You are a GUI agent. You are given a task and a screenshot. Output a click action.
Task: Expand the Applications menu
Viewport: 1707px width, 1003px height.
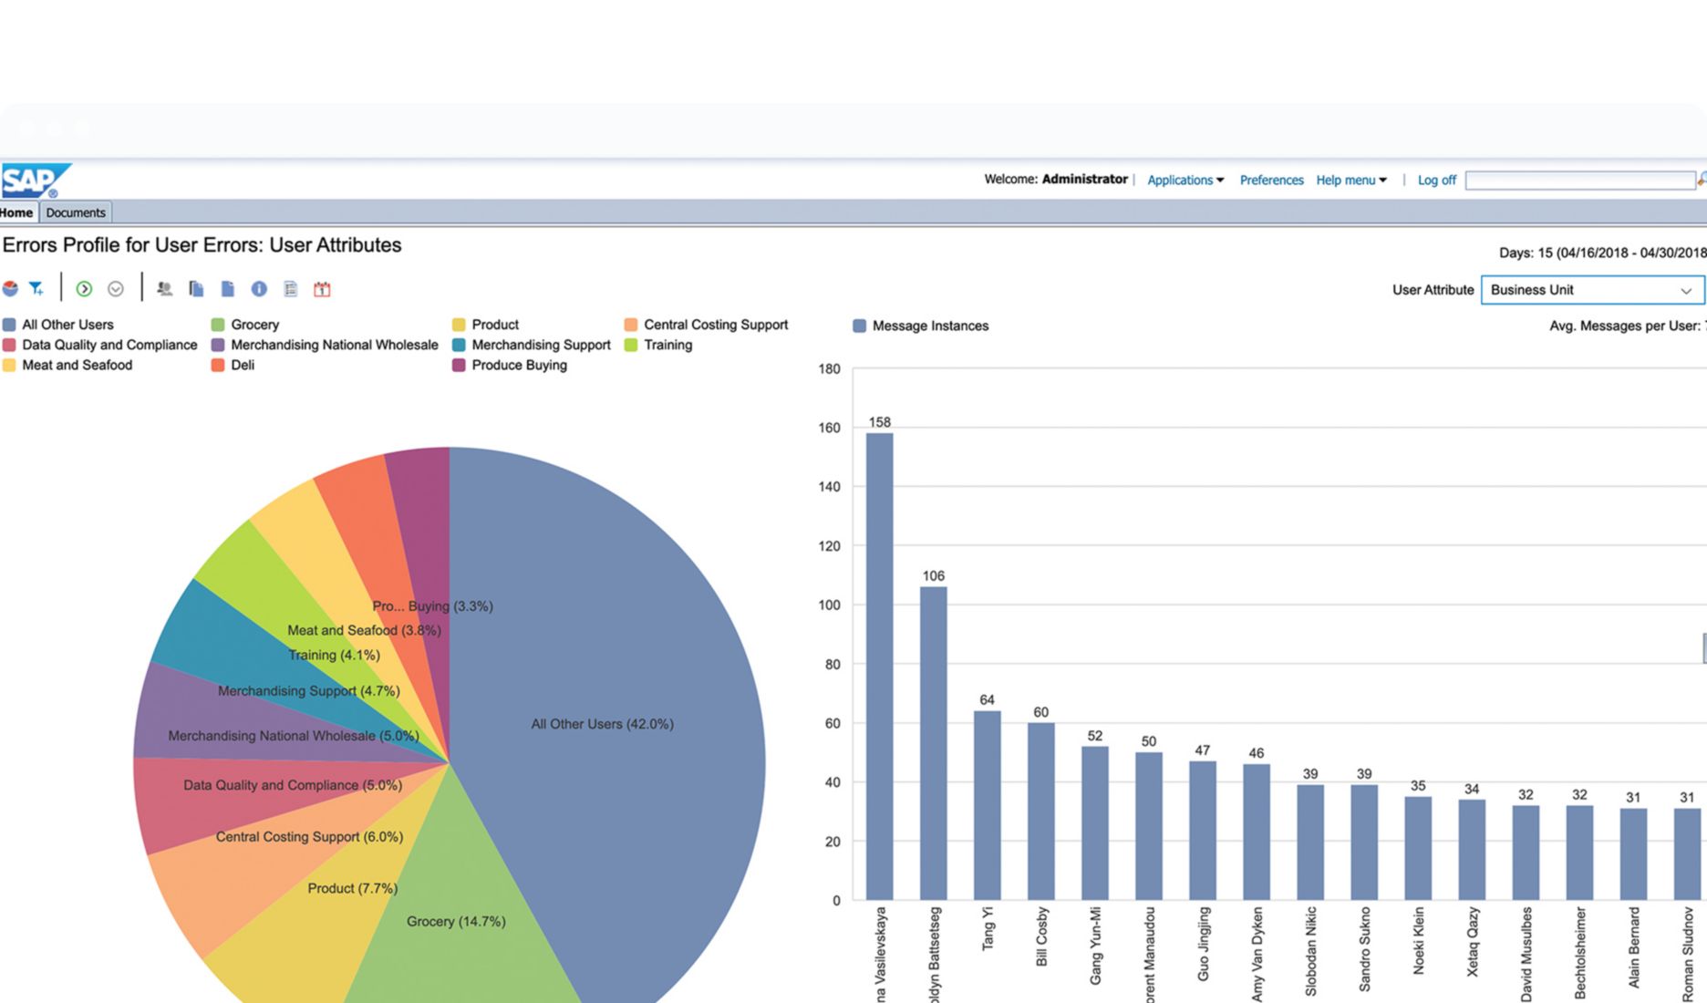[x=1182, y=180]
